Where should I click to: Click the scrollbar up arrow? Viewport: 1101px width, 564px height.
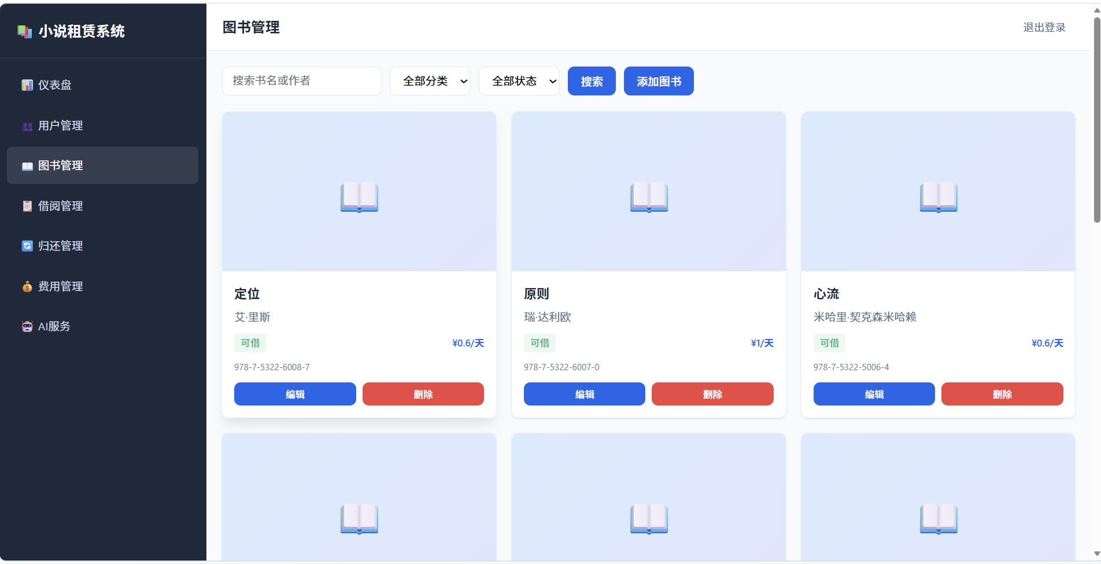click(x=1097, y=10)
